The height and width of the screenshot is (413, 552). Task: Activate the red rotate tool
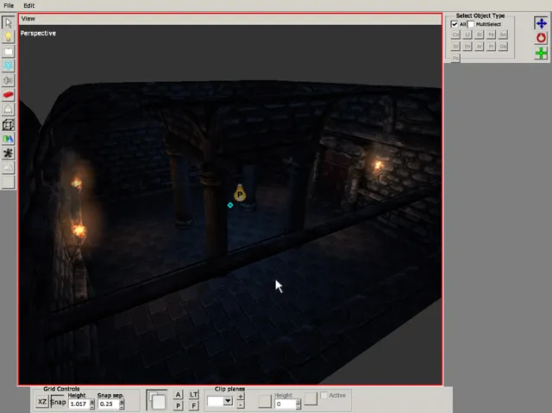541,39
